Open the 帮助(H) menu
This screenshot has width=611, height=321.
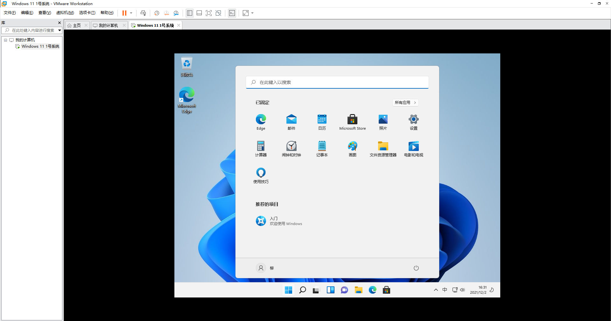(107, 13)
